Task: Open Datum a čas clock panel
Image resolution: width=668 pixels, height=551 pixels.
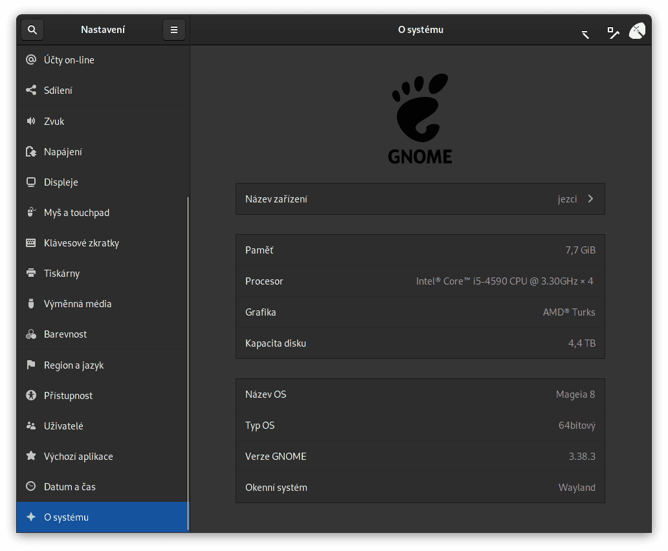Action: (103, 487)
